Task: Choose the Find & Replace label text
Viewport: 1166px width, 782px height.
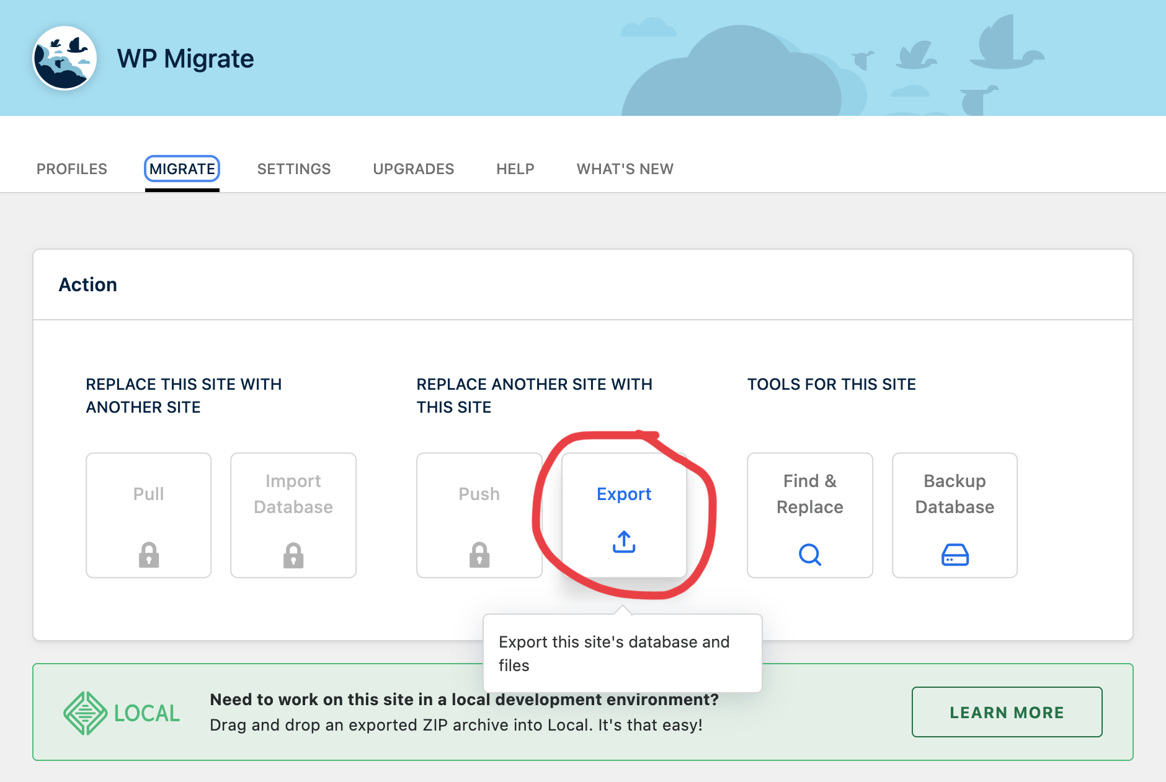Action: [x=809, y=494]
